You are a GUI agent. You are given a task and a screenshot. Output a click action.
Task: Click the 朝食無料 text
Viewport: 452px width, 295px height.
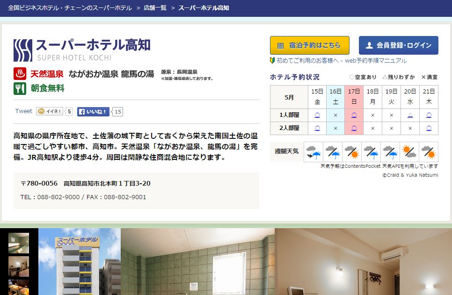pyautogui.click(x=48, y=88)
